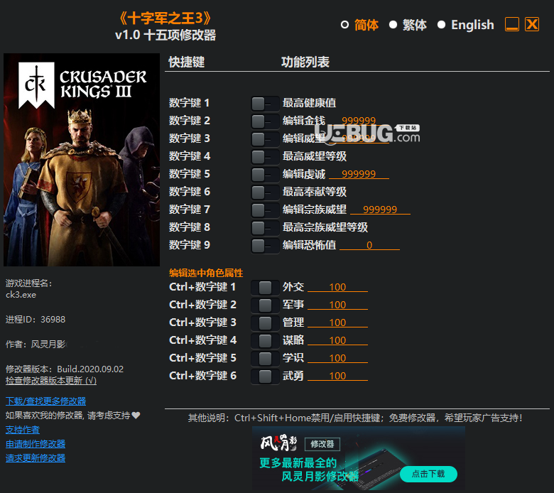Enable 最高宗族威望等级 toggle
The image size is (554, 493).
(x=265, y=228)
